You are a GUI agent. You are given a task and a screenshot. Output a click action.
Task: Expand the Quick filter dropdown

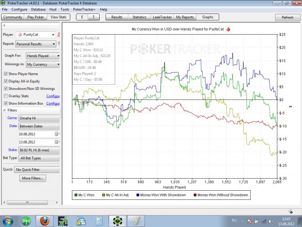tap(37, 169)
